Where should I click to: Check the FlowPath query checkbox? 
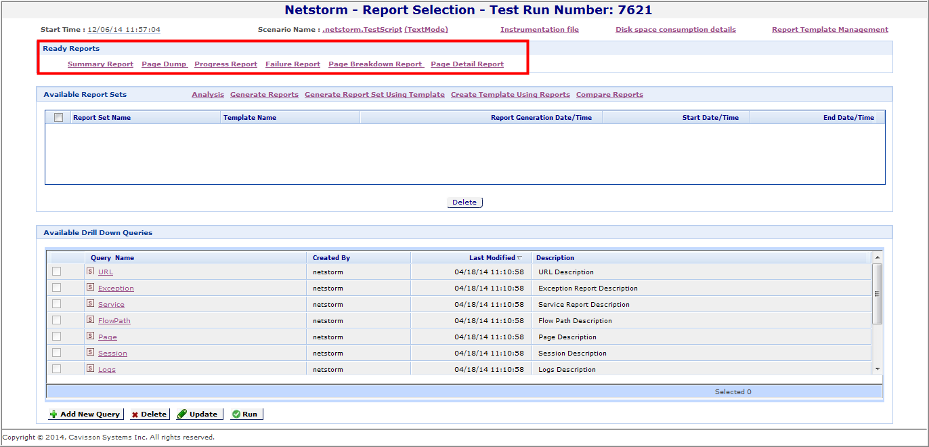point(57,320)
